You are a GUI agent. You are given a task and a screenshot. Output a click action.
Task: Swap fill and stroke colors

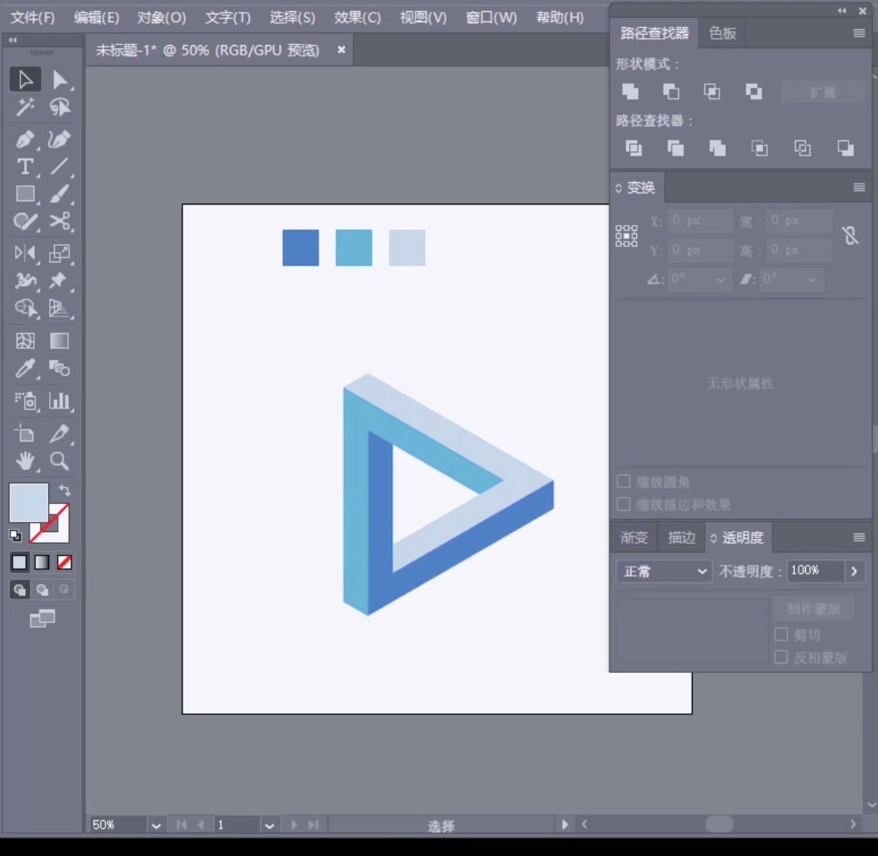(x=65, y=490)
